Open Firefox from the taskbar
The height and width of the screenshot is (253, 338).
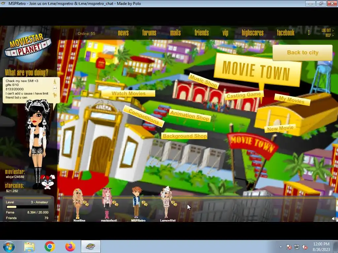pos(70,246)
